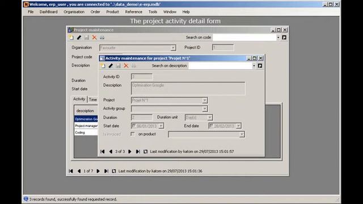Open Search on code dropdown arrow
The height and width of the screenshot is (204, 363).
(278, 37)
